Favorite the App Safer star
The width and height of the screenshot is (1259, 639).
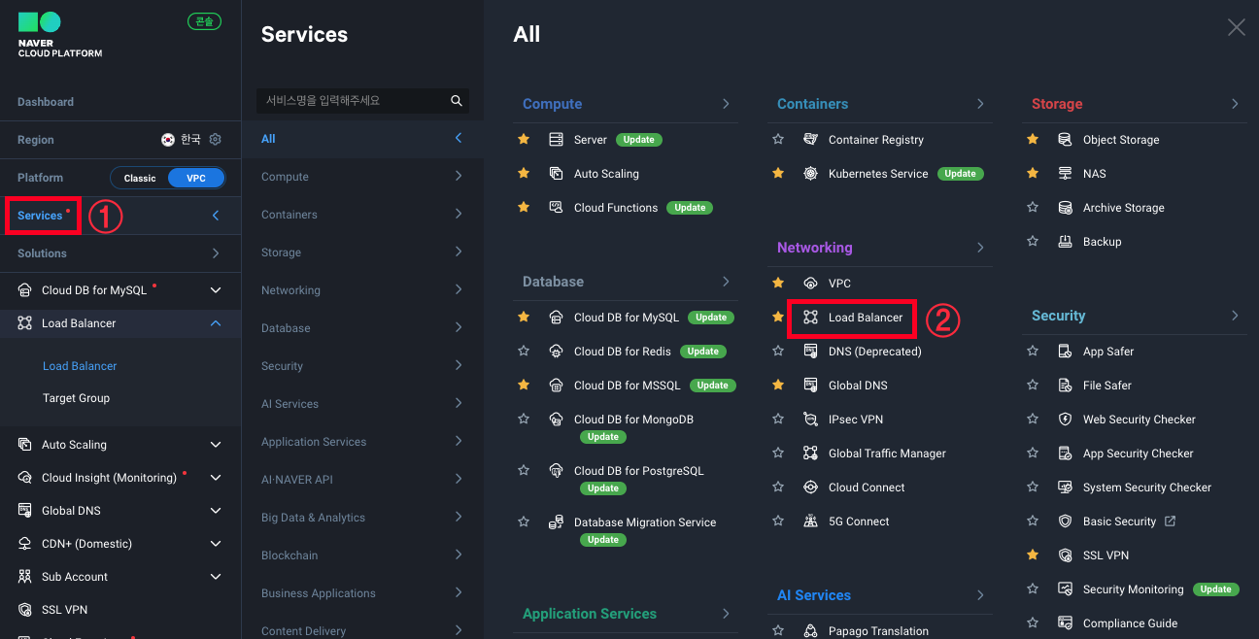pyautogui.click(x=1033, y=351)
